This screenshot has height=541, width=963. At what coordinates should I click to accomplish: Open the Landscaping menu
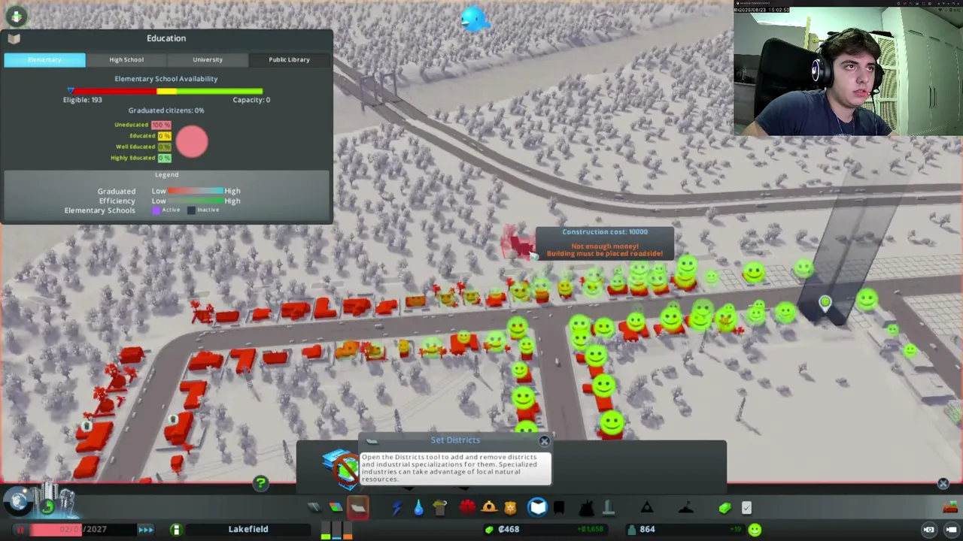tap(685, 508)
